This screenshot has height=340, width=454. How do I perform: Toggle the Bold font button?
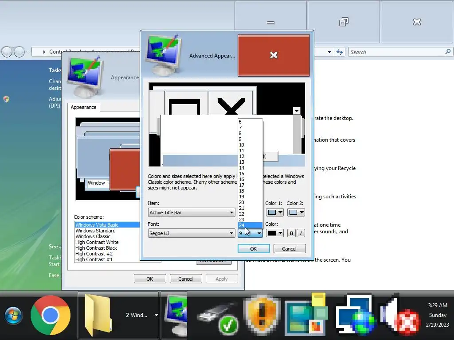point(291,233)
